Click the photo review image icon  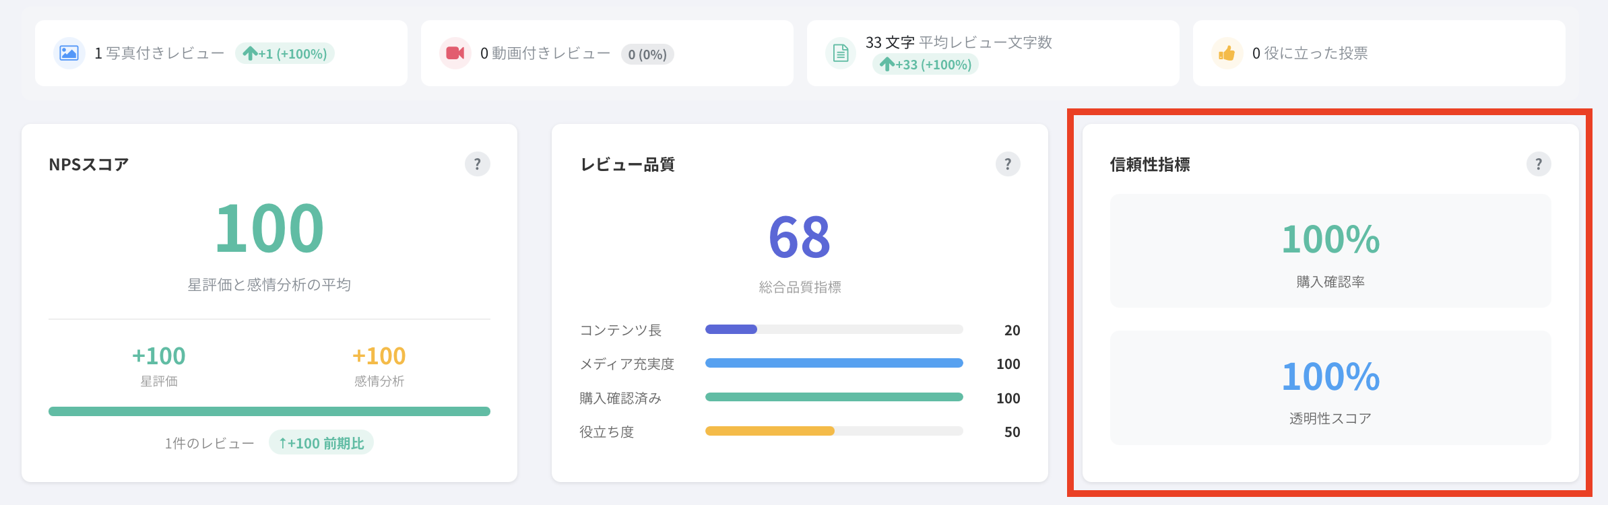pyautogui.click(x=69, y=53)
